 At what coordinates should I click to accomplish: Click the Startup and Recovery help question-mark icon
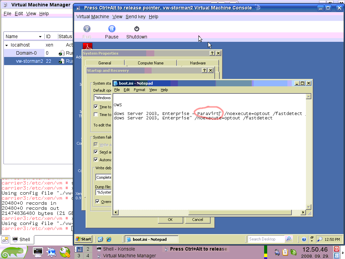(x=204, y=70)
